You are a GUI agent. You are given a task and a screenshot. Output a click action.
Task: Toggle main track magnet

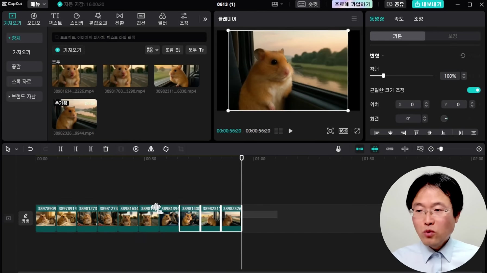[x=360, y=149]
